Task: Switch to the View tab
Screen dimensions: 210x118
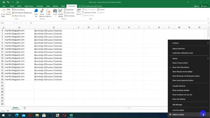Action: (63, 6)
